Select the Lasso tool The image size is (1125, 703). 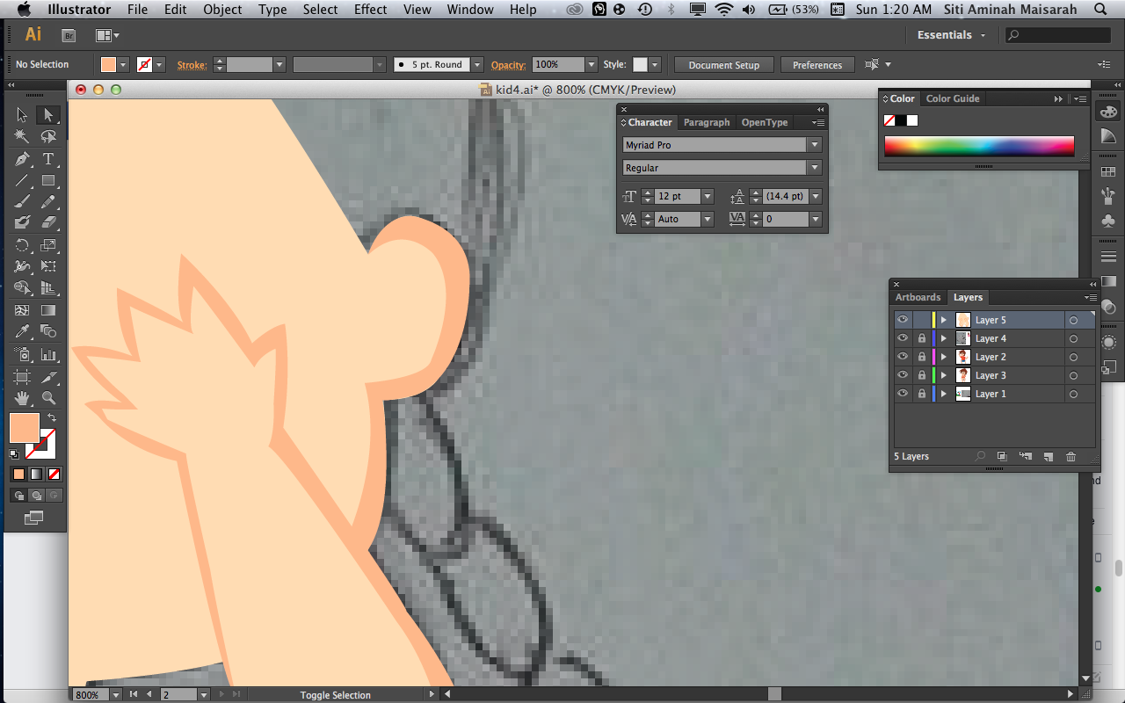pyautogui.click(x=48, y=137)
